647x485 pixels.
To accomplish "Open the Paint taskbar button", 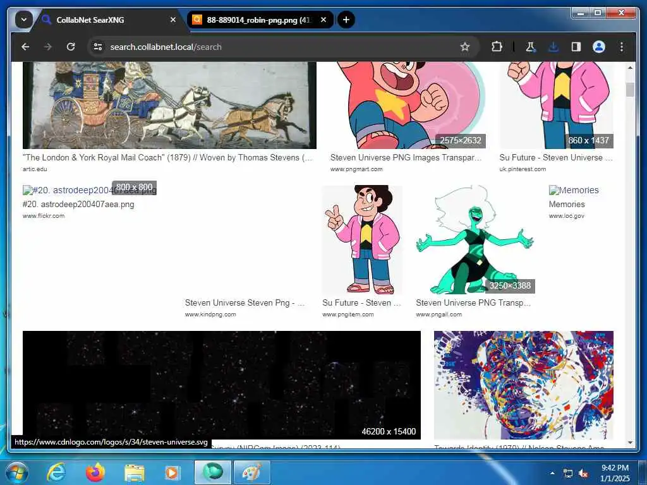I will (251, 472).
